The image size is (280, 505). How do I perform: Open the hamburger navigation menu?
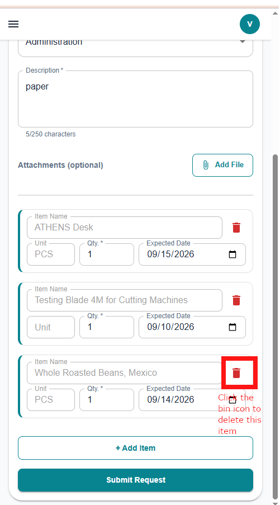point(13,24)
